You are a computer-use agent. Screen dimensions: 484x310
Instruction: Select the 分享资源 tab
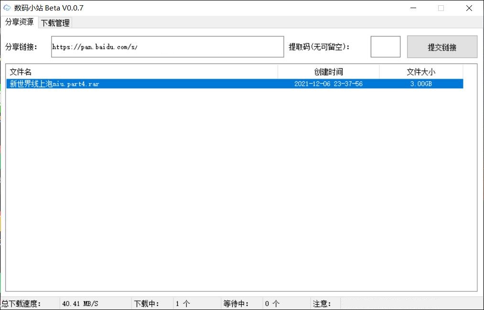(x=19, y=22)
